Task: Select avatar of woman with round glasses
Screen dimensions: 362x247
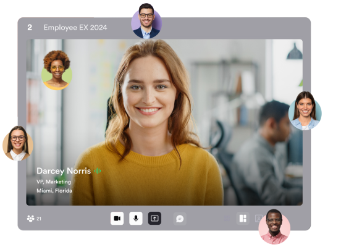Action: (18, 143)
